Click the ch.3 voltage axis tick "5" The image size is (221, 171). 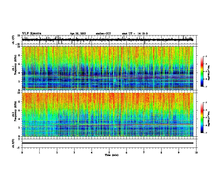click(20, 139)
